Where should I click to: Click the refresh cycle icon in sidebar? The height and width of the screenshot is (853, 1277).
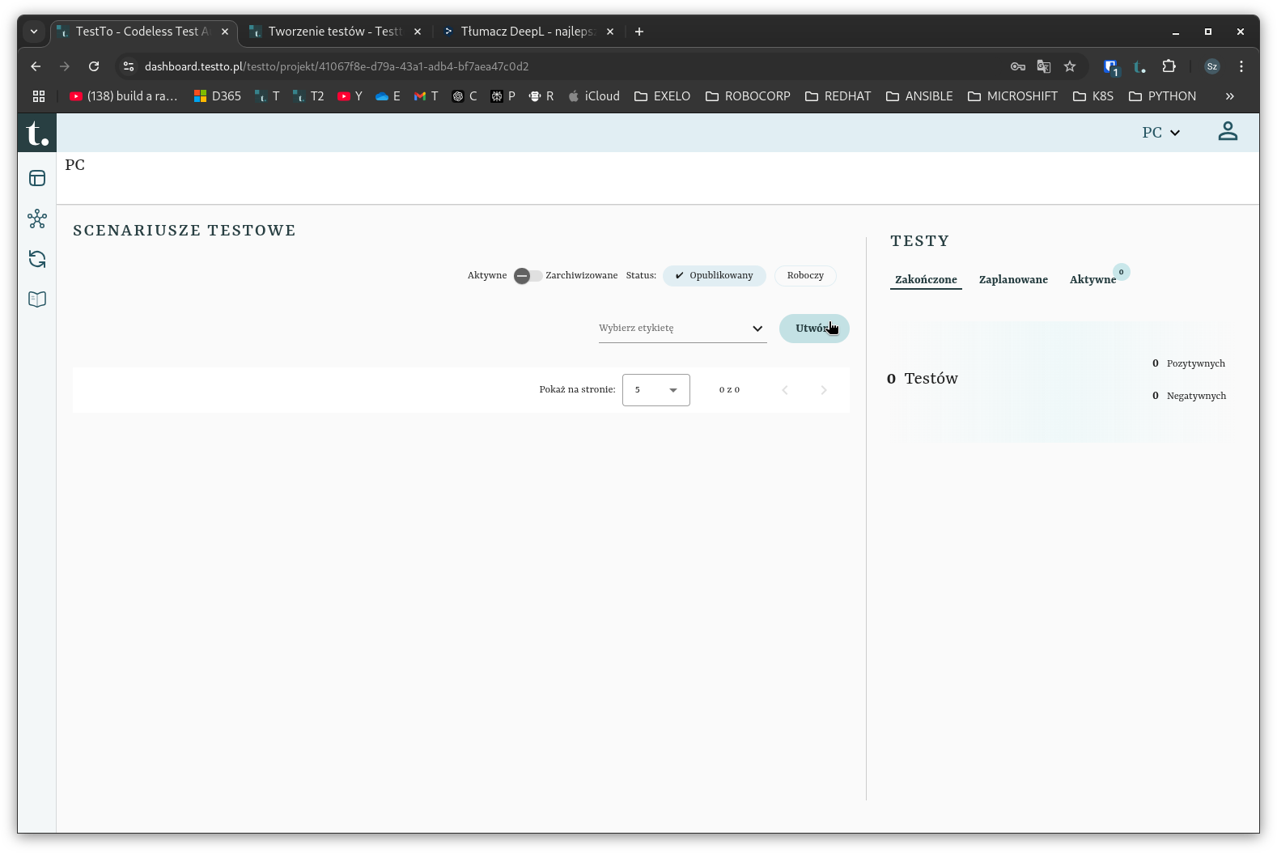[x=37, y=259]
